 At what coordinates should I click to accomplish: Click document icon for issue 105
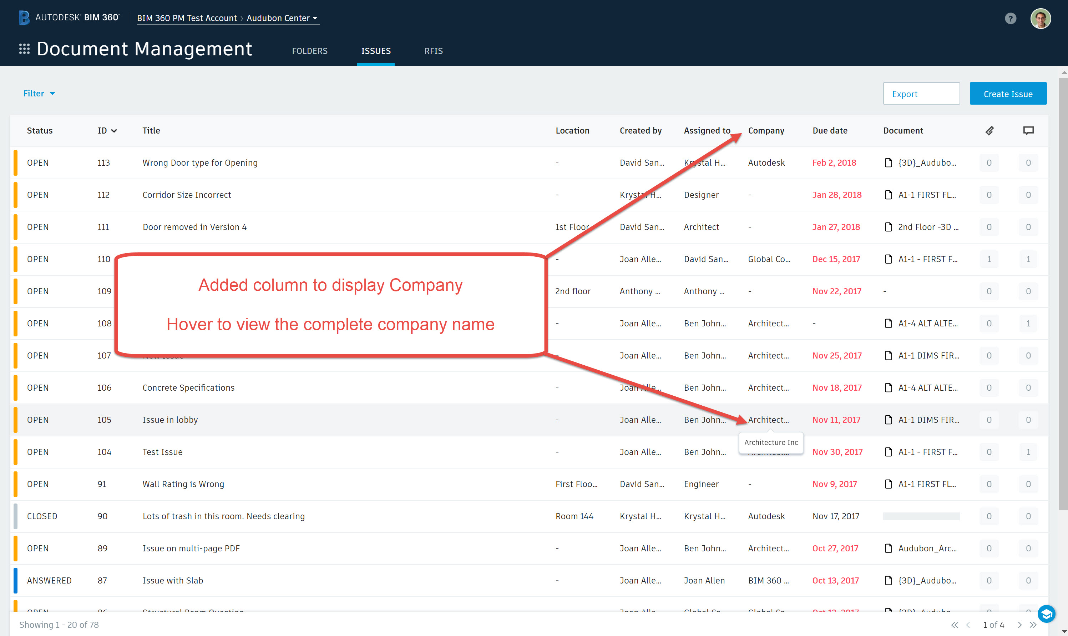888,420
